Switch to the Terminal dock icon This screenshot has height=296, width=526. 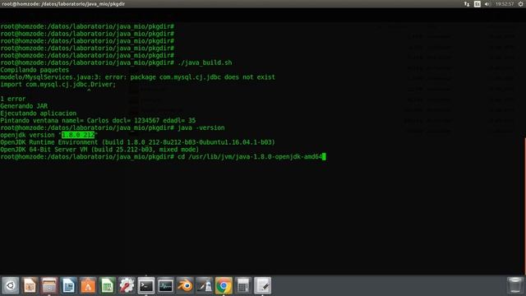pyautogui.click(x=146, y=285)
